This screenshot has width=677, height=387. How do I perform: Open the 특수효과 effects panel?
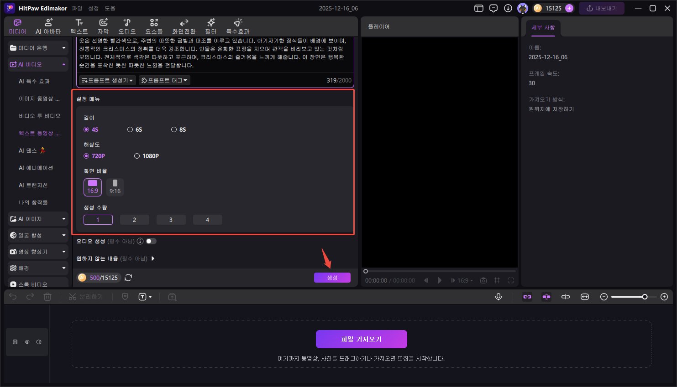click(237, 26)
